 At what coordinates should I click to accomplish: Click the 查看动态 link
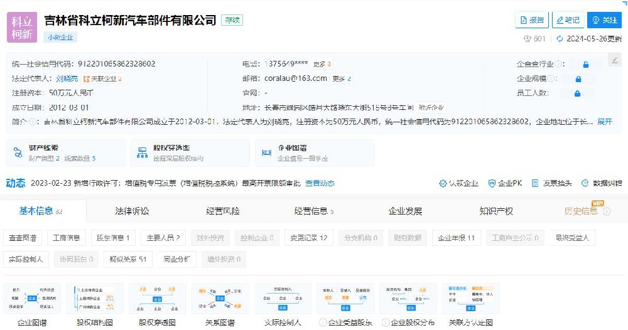coord(320,183)
